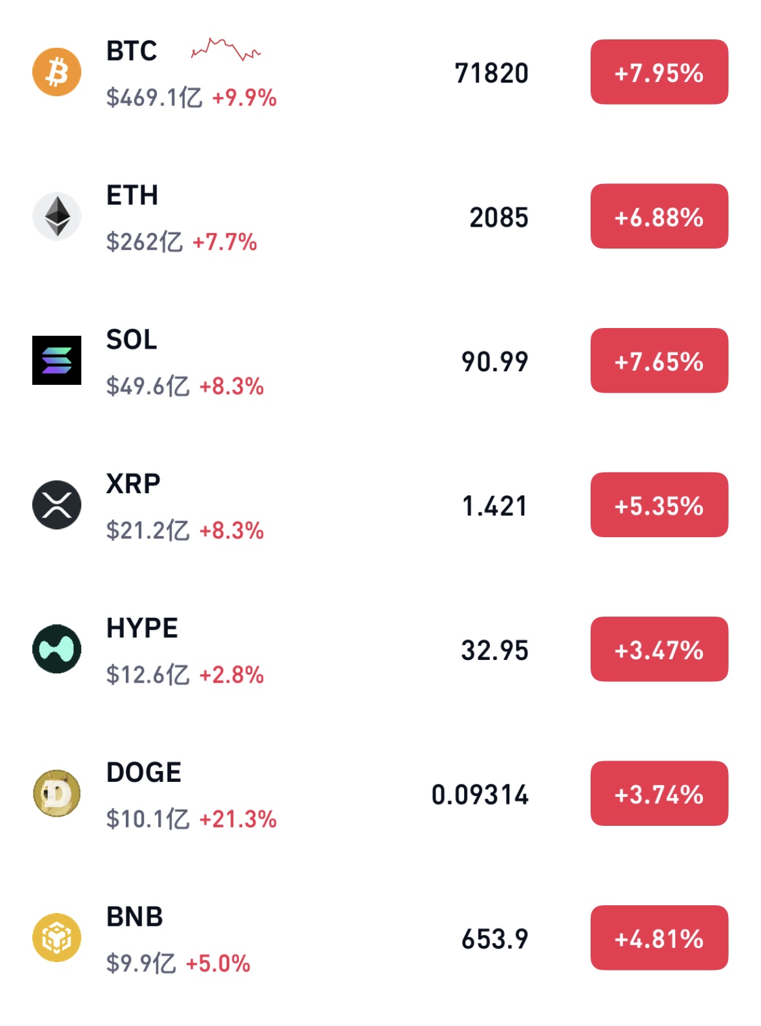Tap the HYPE +3.47% change button
Screen dimensions: 761x1026
pos(659,649)
